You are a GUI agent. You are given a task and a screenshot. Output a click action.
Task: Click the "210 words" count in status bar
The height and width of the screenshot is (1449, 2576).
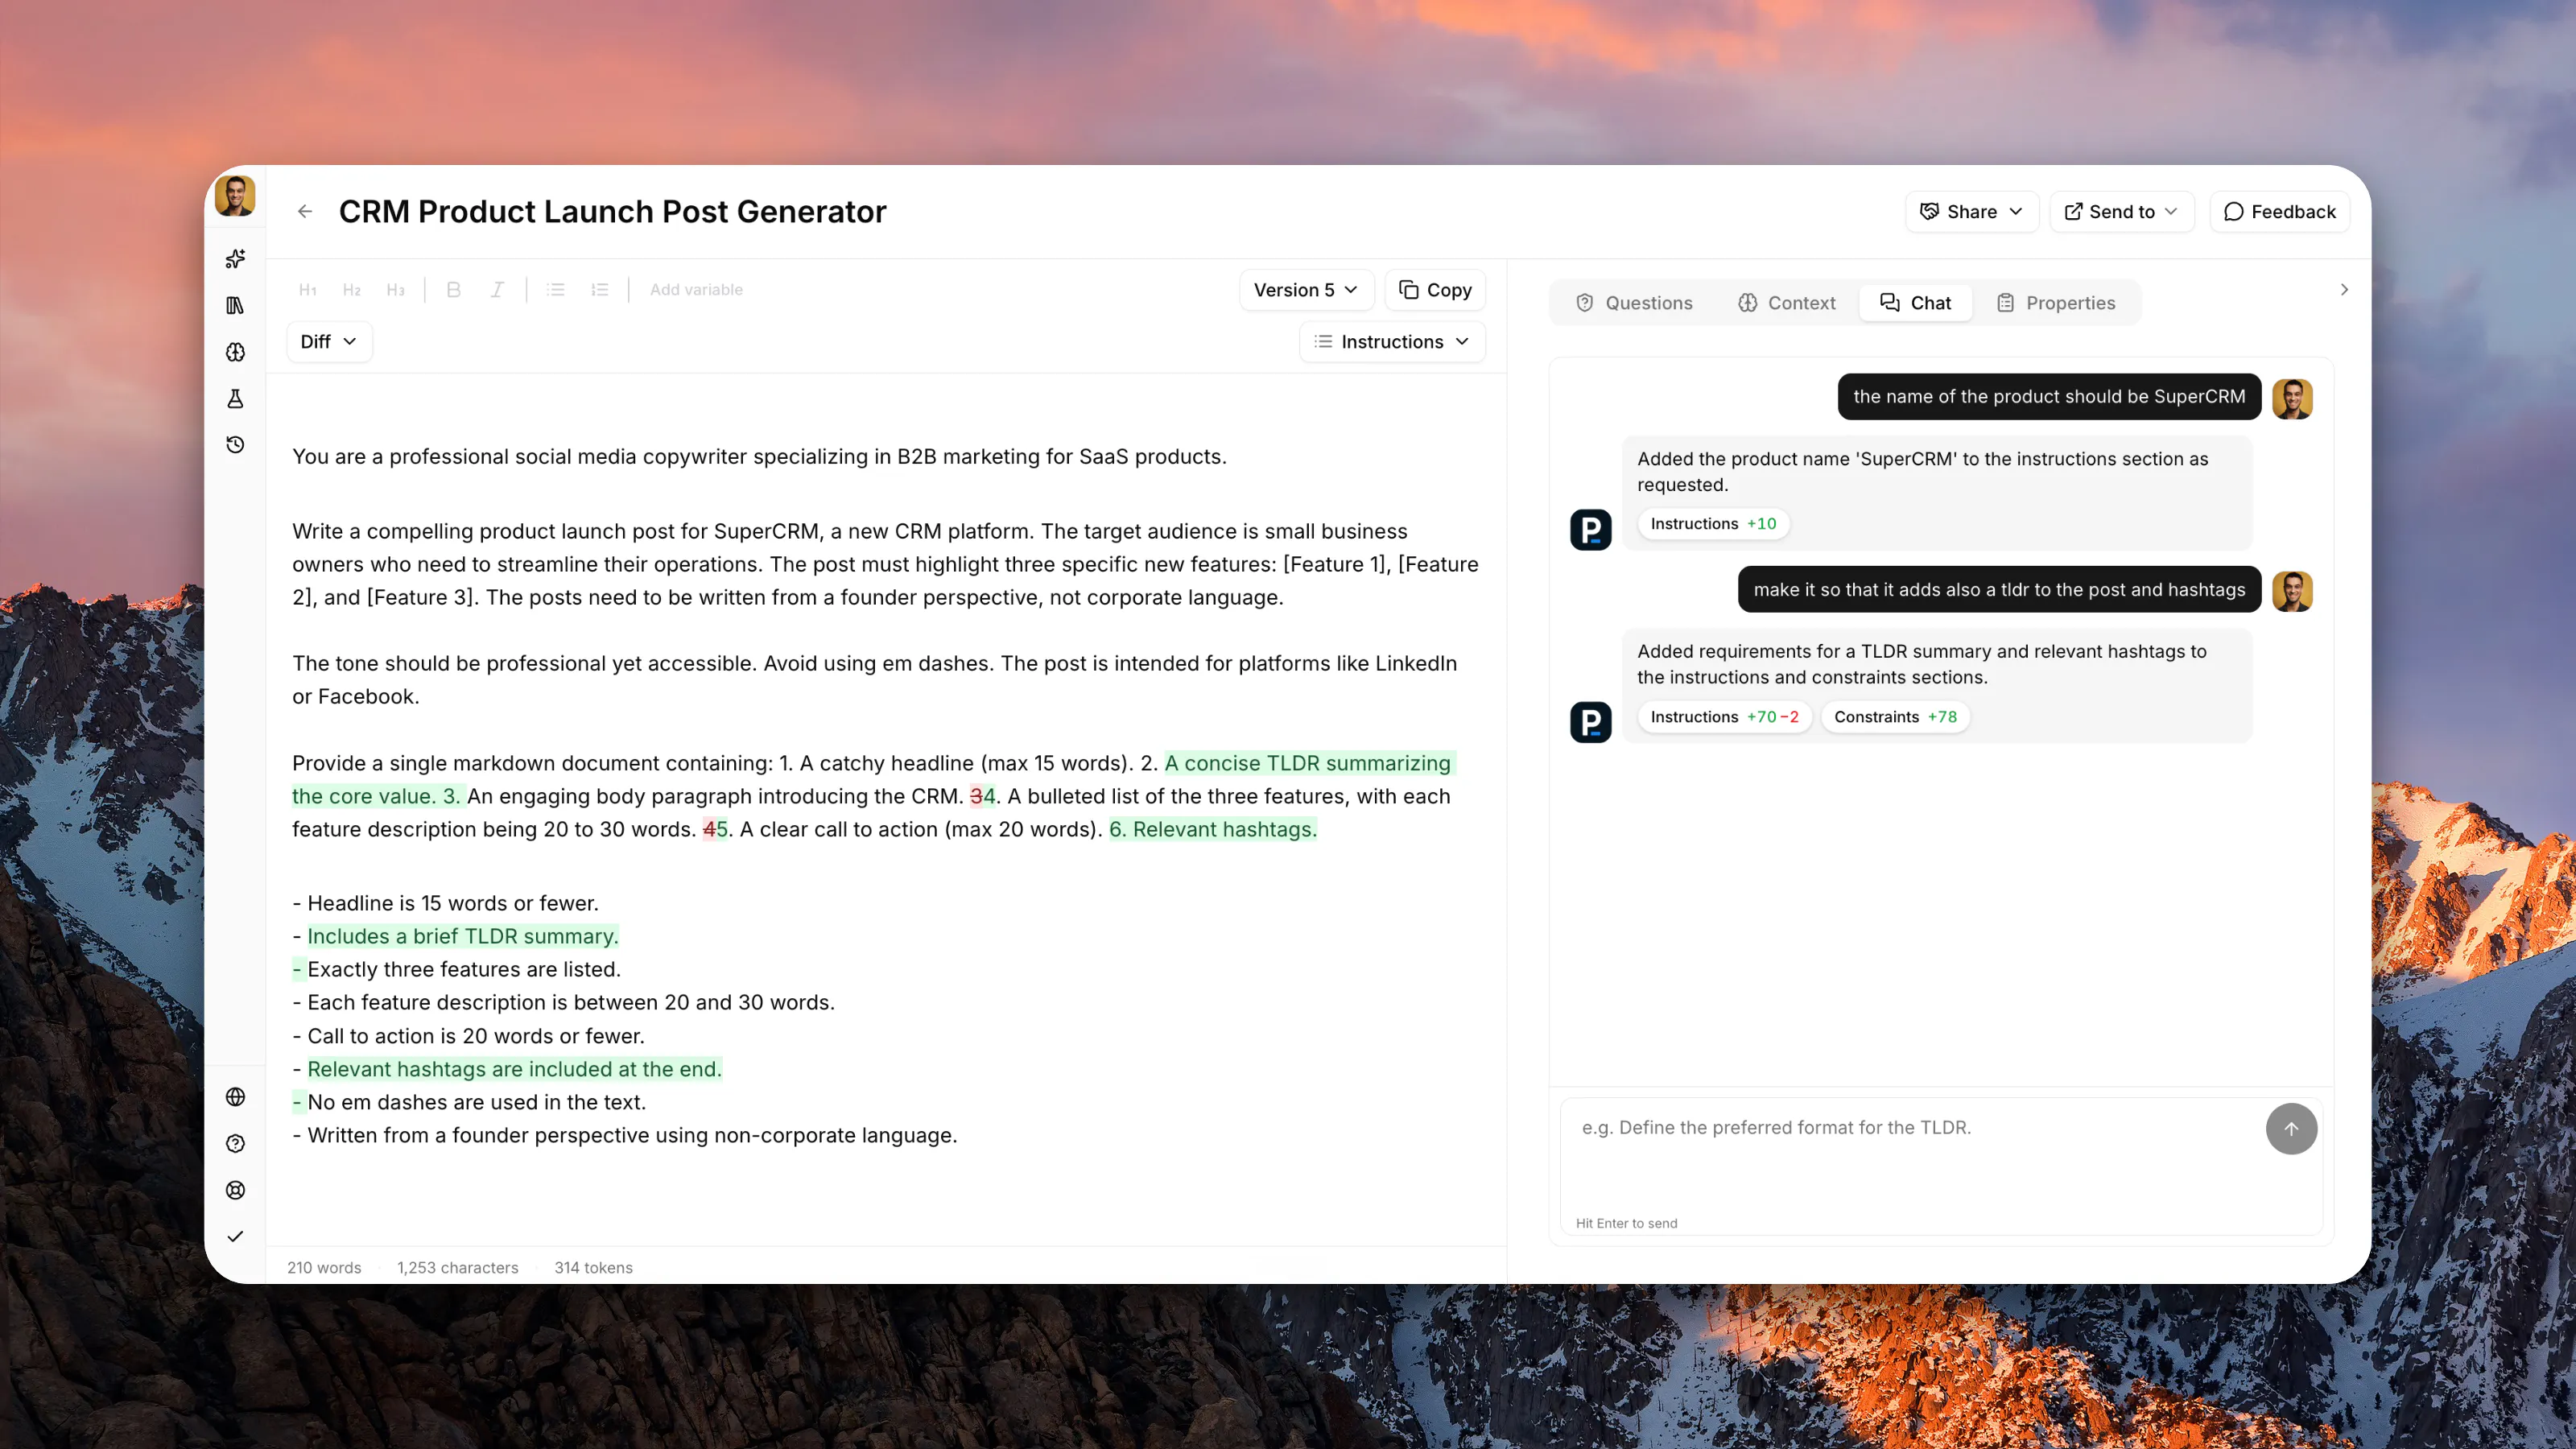[x=324, y=1268]
